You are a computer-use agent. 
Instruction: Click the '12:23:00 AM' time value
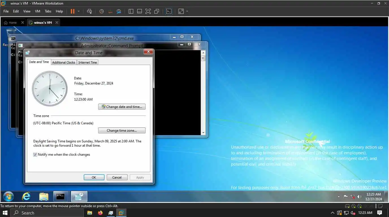[83, 99]
